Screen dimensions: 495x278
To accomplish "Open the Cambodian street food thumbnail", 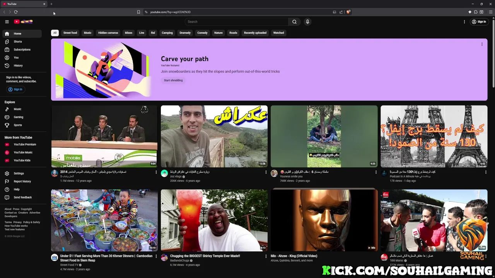I will pos(104,220).
